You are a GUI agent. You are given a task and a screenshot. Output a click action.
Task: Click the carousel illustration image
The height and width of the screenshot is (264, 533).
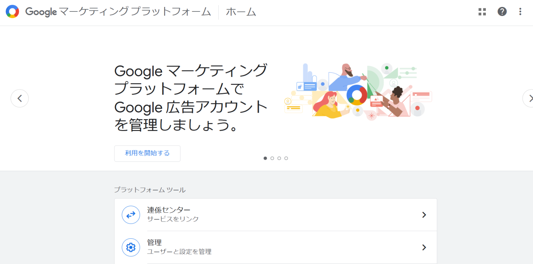tap(358, 91)
